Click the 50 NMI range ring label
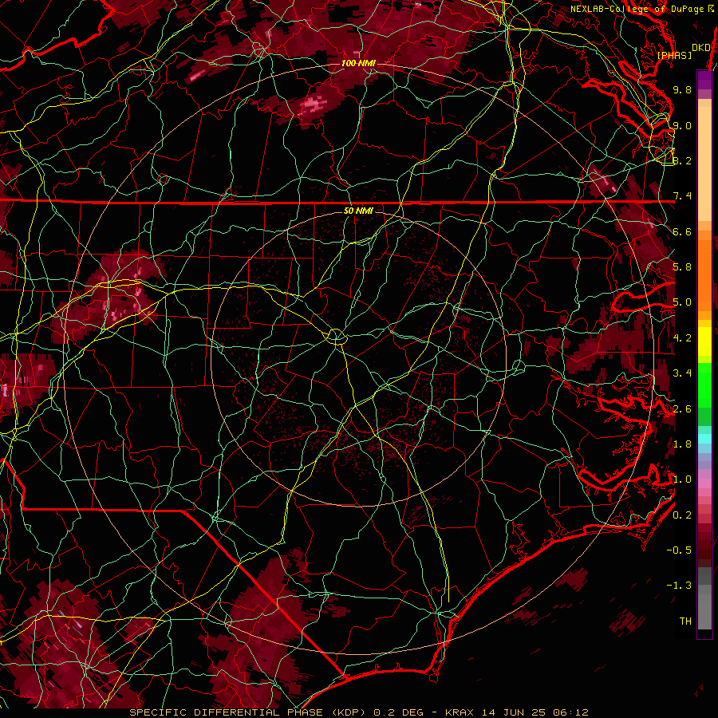Screen dimensions: 718x718 (x=358, y=211)
